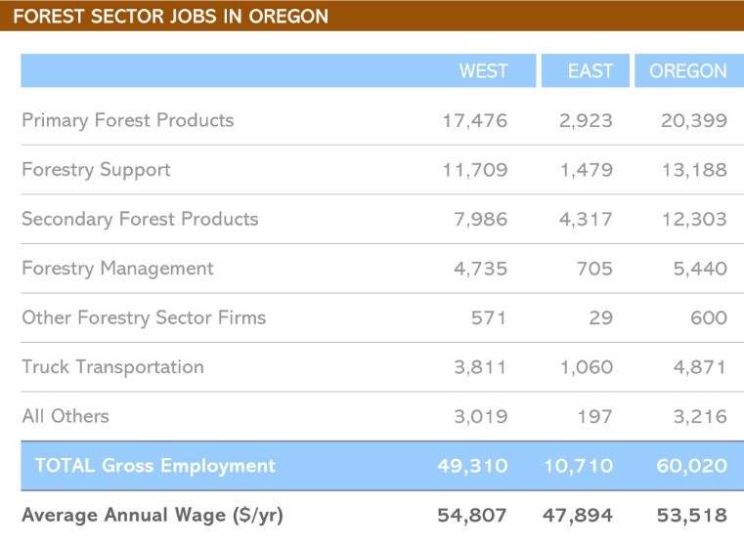The width and height of the screenshot is (744, 545).
Task: Select the All Others row label
Action: click(x=66, y=416)
